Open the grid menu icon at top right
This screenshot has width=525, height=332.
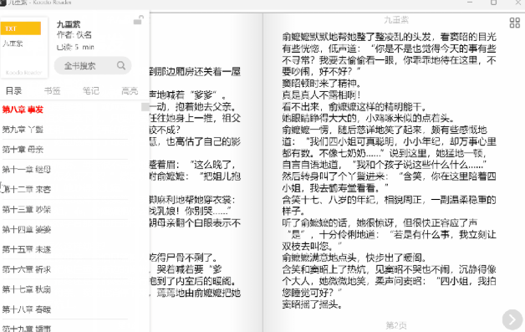tap(515, 23)
